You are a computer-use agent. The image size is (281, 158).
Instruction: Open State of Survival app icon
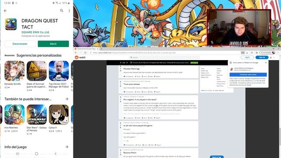pyautogui.click(x=36, y=71)
